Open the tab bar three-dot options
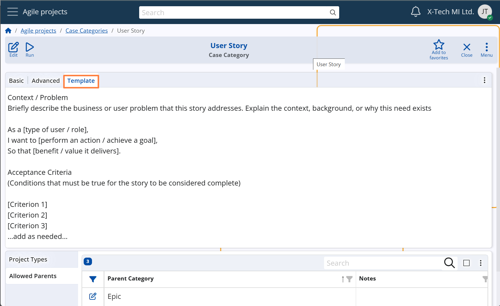The image size is (500, 306). pyautogui.click(x=484, y=80)
